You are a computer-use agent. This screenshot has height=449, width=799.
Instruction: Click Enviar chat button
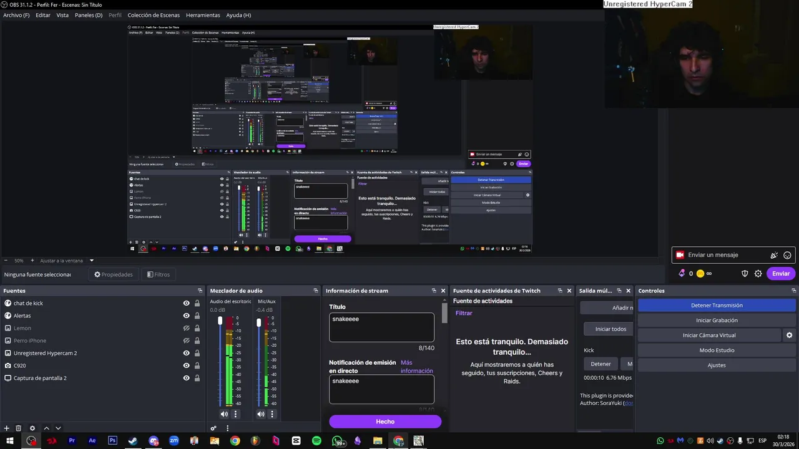click(781, 274)
